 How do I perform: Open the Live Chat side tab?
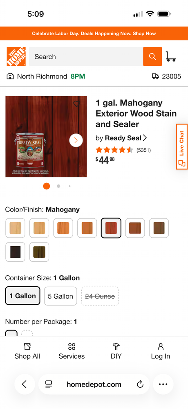tap(182, 146)
